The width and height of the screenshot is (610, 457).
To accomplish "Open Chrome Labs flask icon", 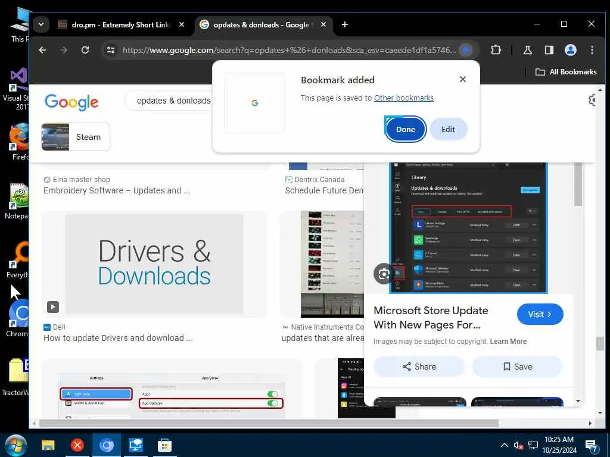I will tap(528, 50).
